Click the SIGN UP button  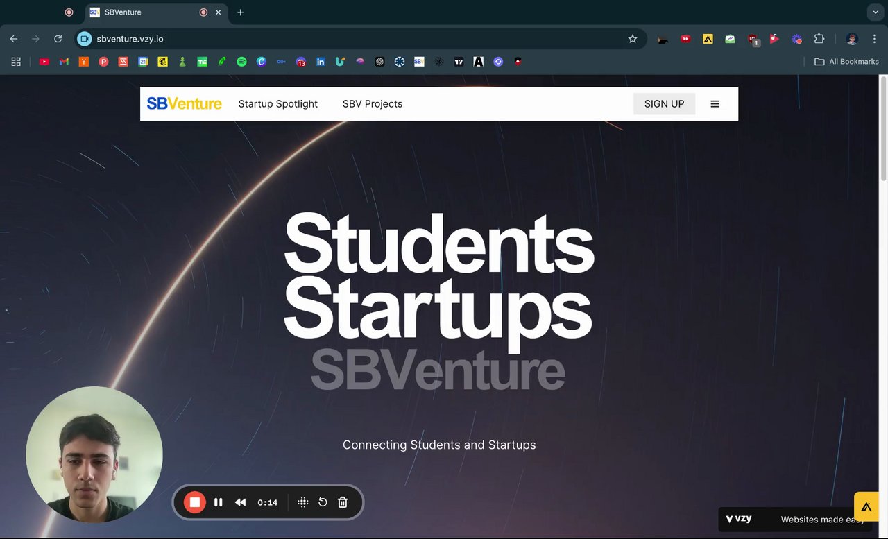coord(664,104)
